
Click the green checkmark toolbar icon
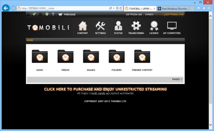click(x=34, y=14)
